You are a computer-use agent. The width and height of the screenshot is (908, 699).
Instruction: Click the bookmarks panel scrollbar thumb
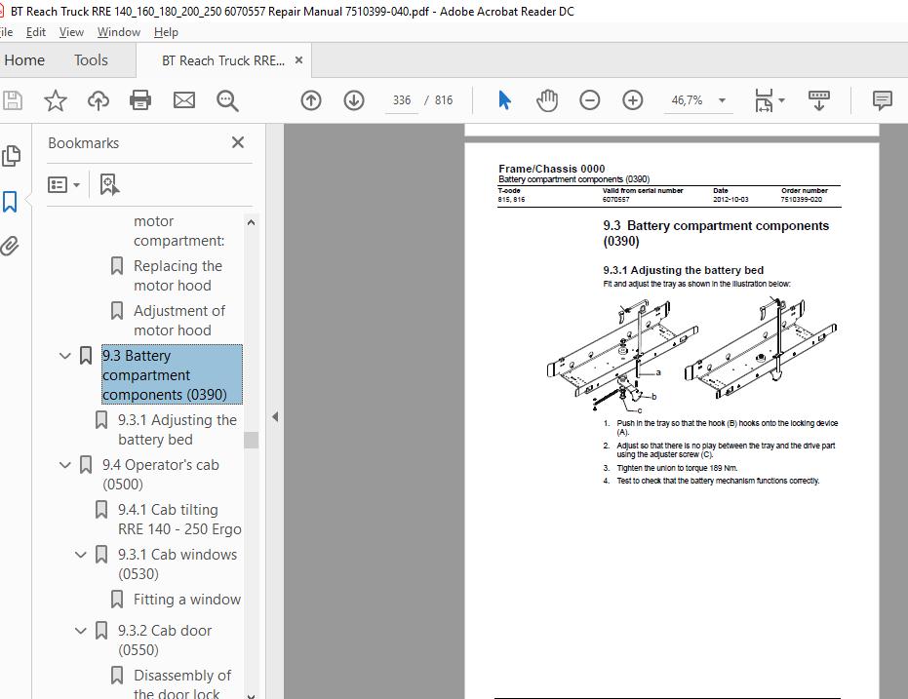[x=251, y=440]
